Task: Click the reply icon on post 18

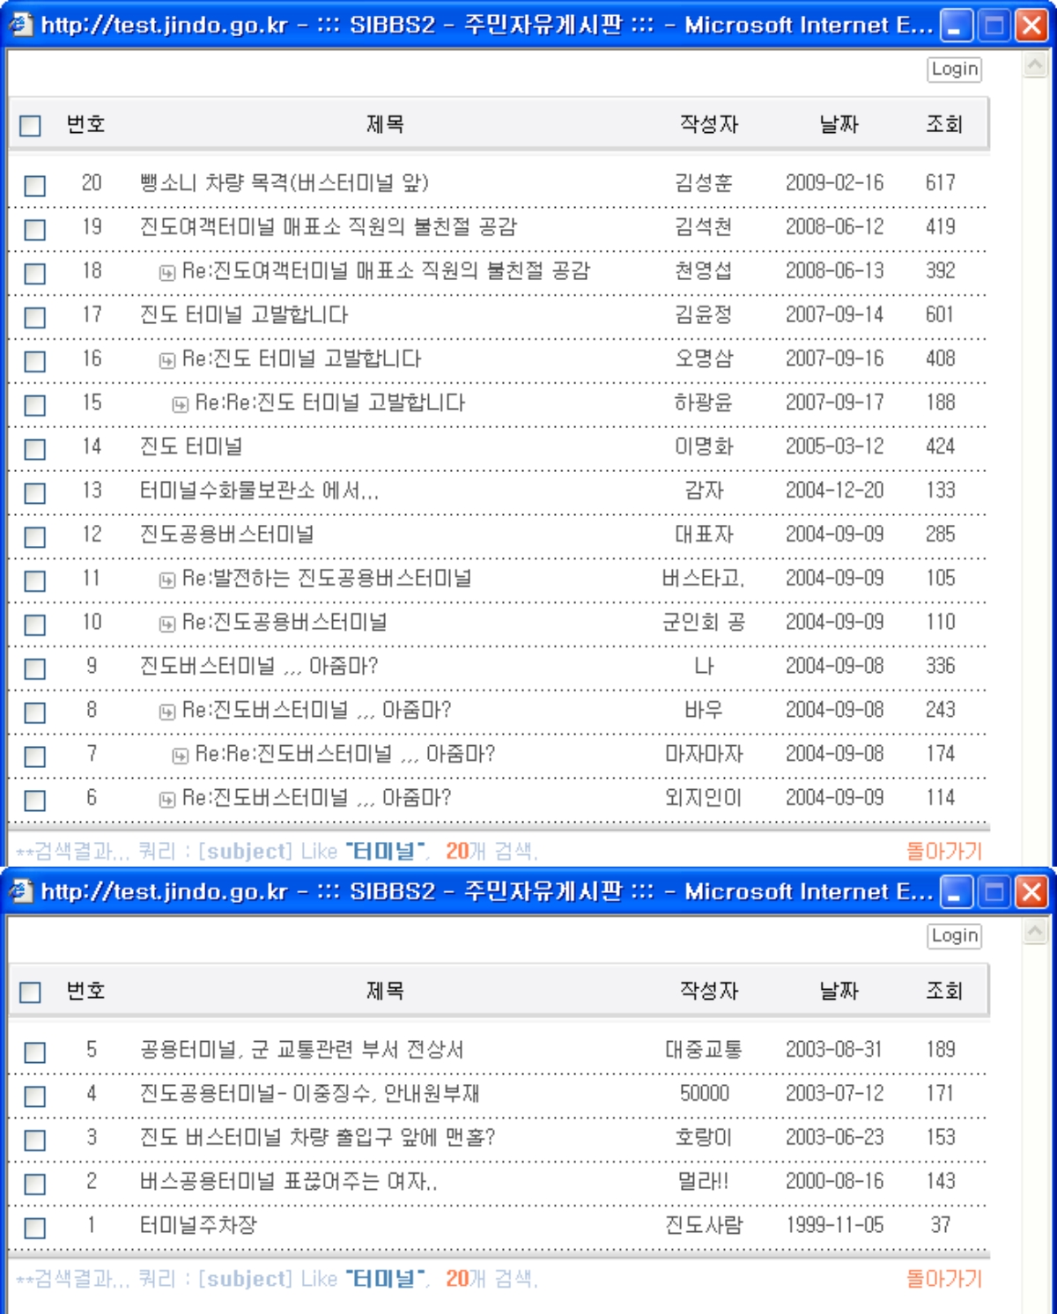Action: [166, 273]
